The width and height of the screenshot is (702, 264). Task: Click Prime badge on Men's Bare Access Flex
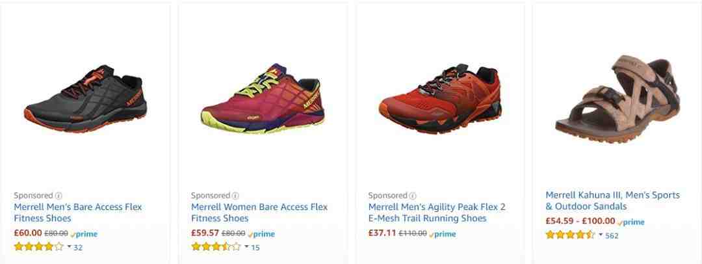pos(84,234)
